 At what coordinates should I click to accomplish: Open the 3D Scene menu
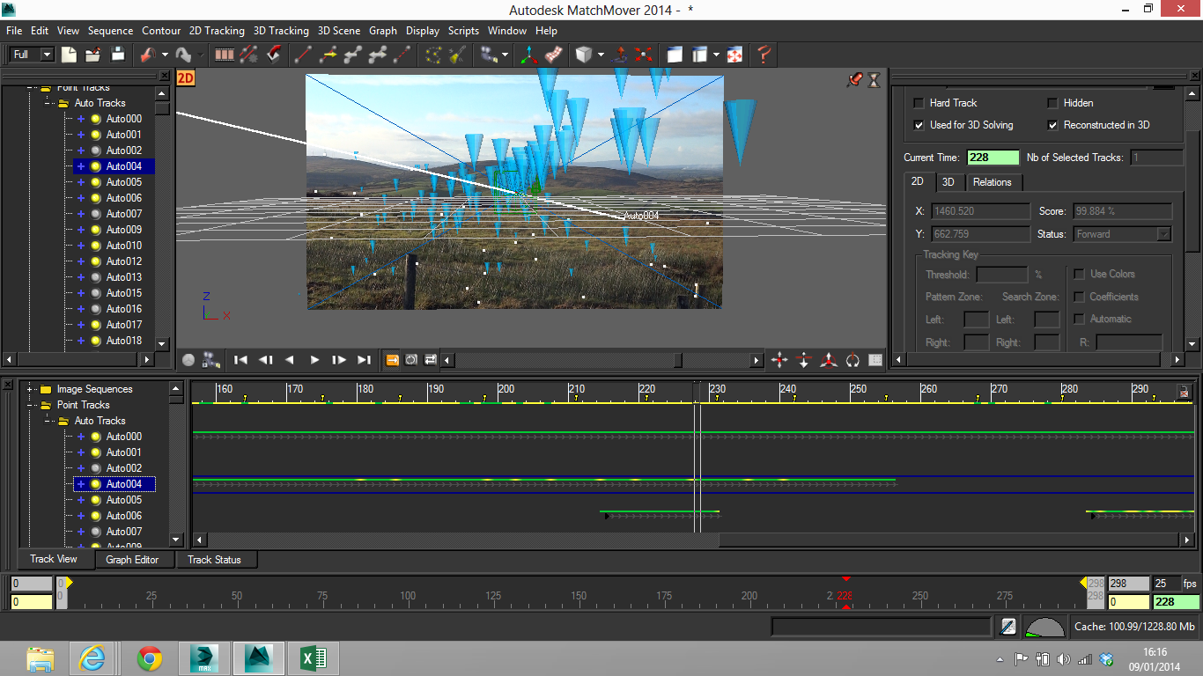coord(338,30)
